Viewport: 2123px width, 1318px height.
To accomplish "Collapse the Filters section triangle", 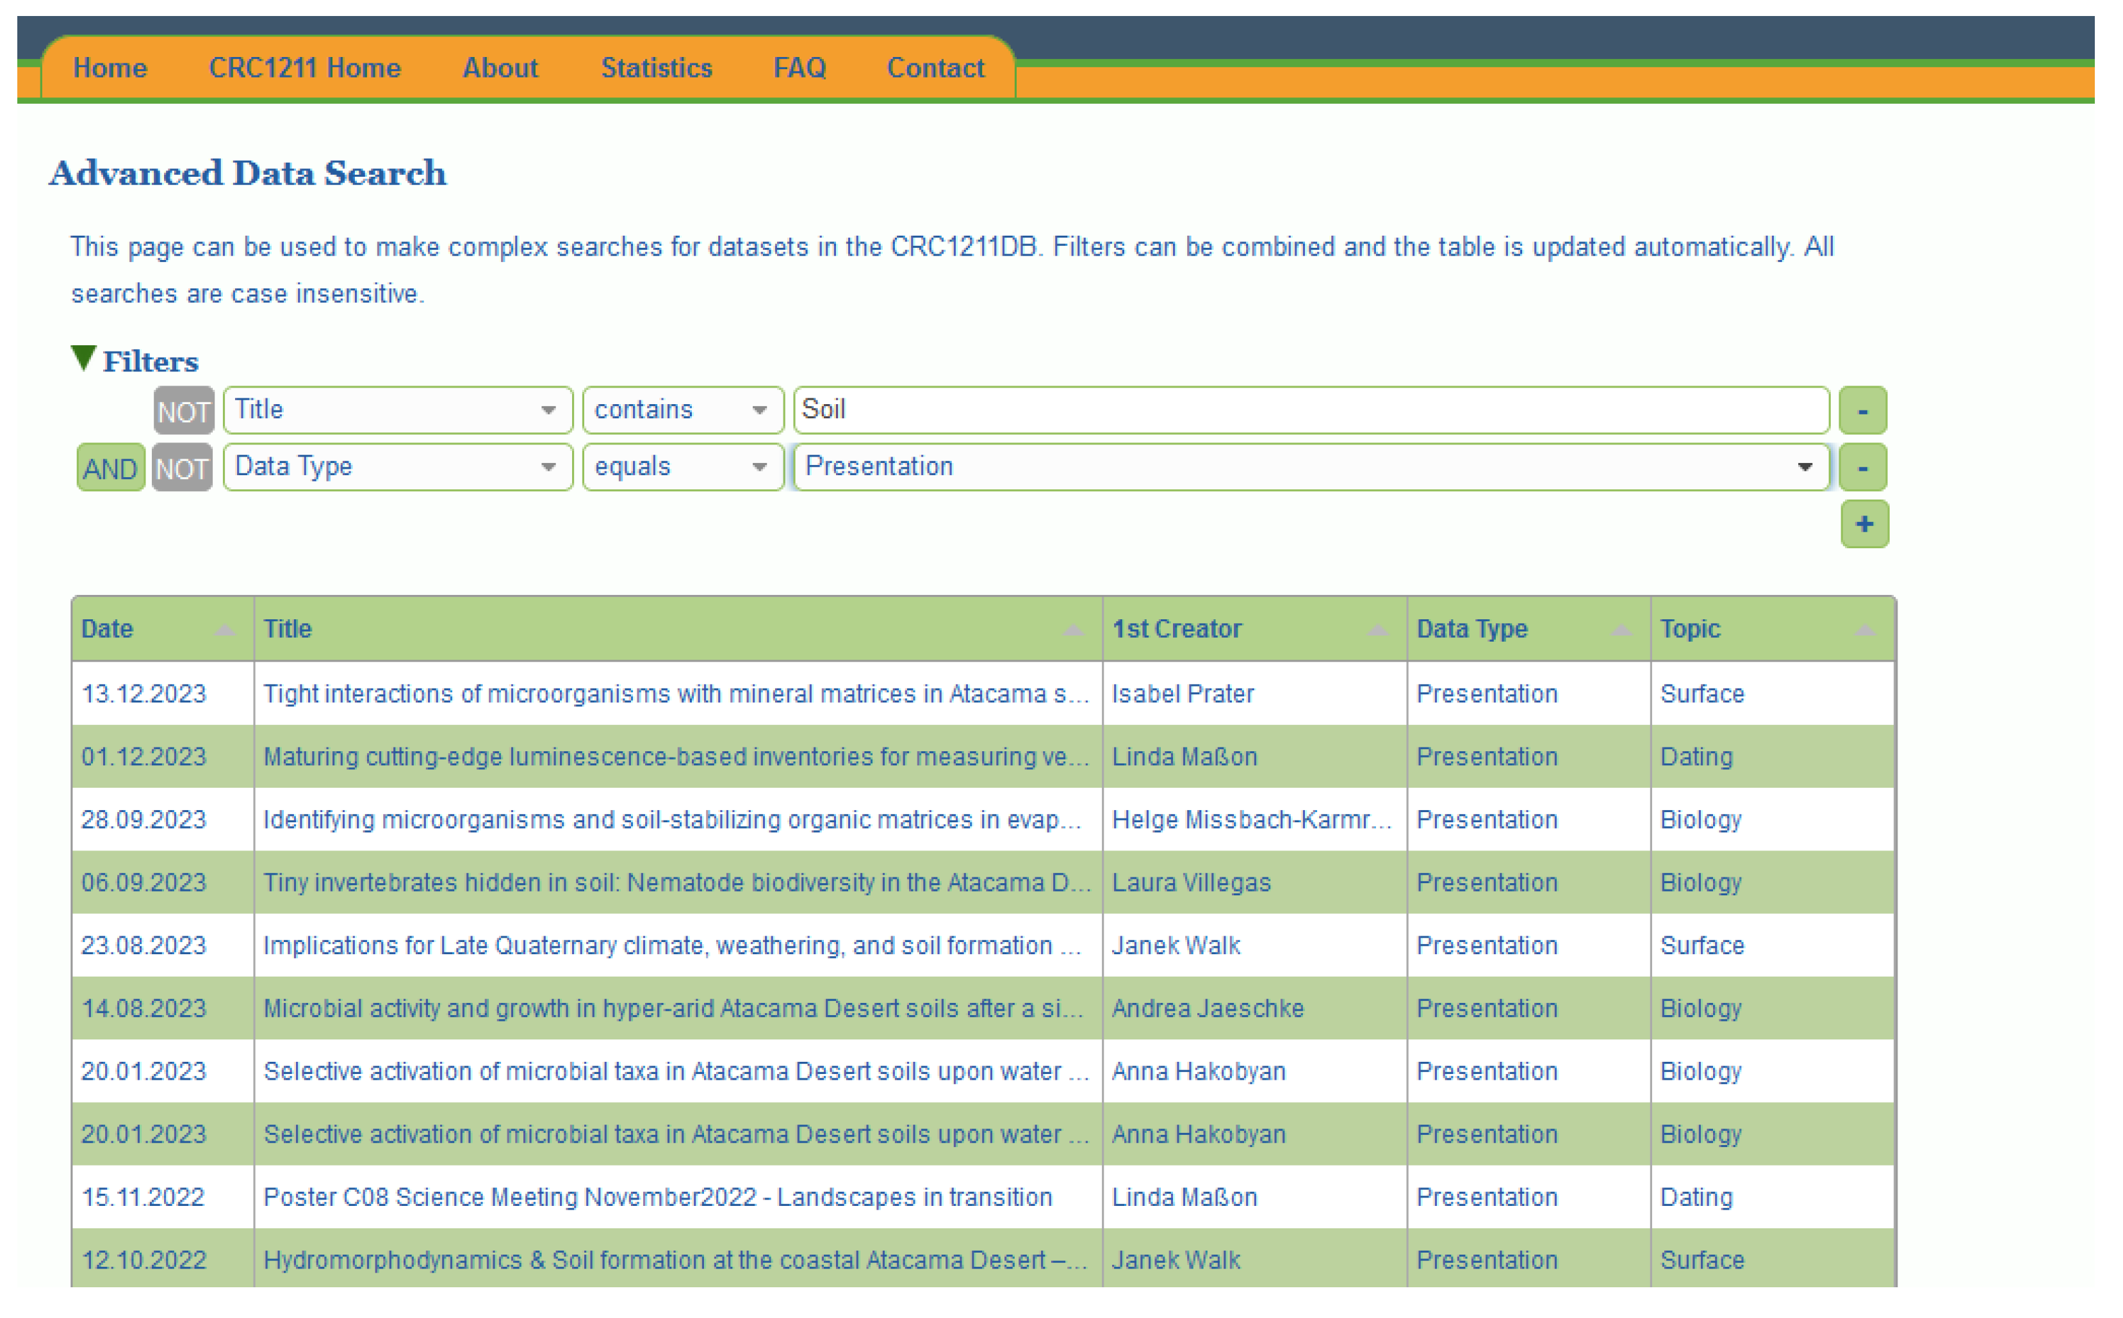I will tap(83, 358).
